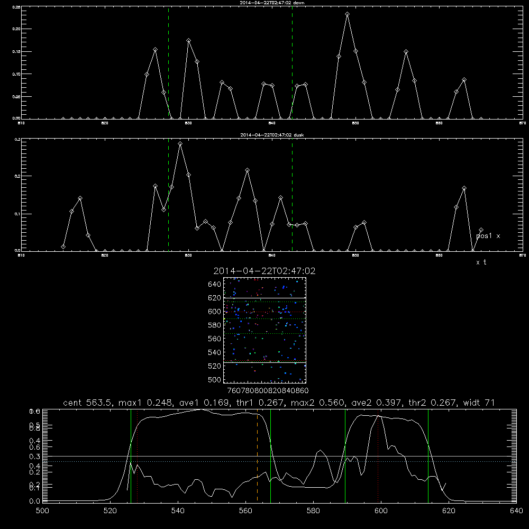529x529 pixels.
Task: Click the orange dashed centre line in bottom plot
Action: (258, 455)
